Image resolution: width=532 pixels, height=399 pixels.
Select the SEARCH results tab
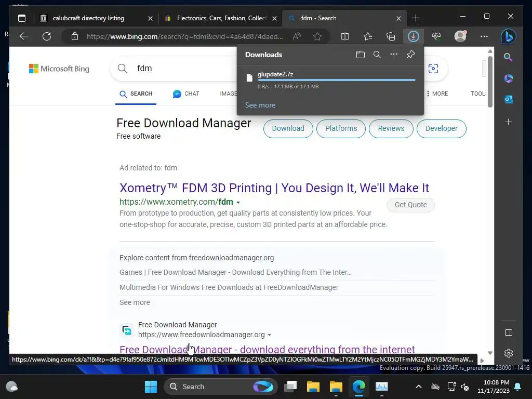point(136,94)
